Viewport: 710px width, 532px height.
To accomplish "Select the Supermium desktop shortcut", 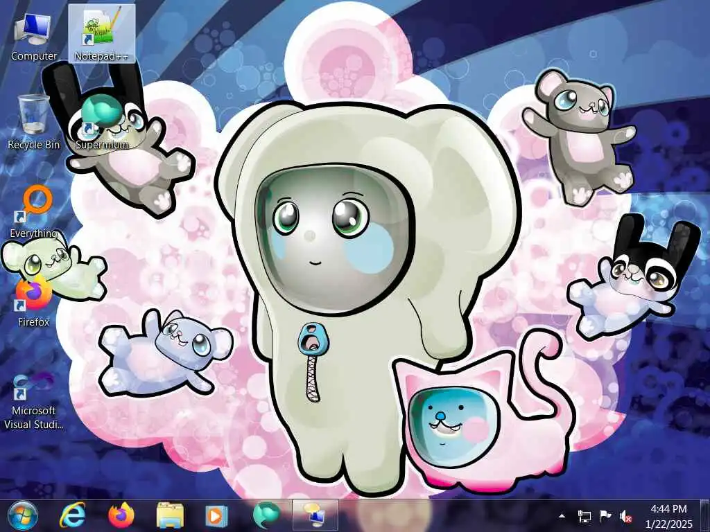I will [x=102, y=122].
